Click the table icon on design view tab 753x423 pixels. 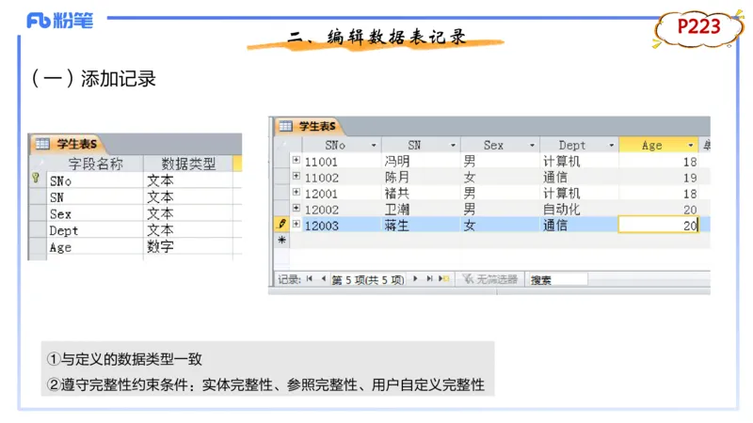pos(42,144)
